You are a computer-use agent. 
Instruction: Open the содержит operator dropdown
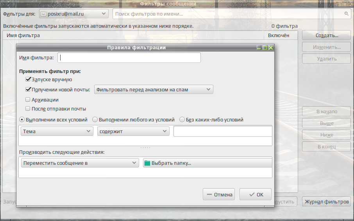133,131
